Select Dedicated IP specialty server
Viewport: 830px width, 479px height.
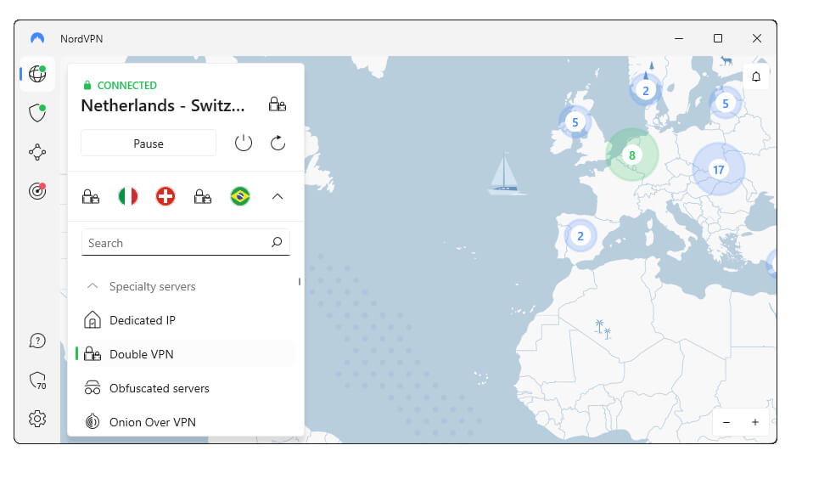click(186, 320)
